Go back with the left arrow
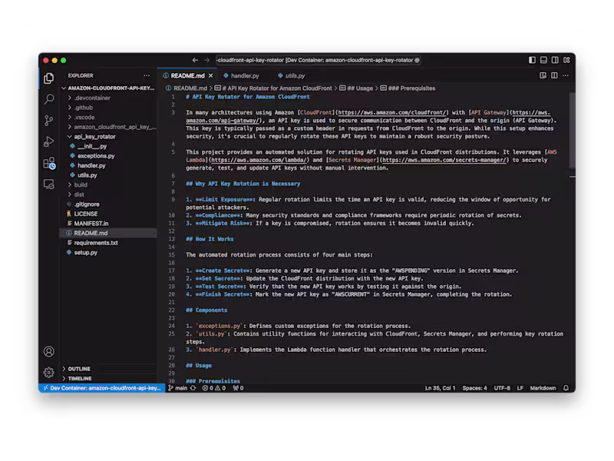This screenshot has height=461, width=614. pyautogui.click(x=195, y=60)
